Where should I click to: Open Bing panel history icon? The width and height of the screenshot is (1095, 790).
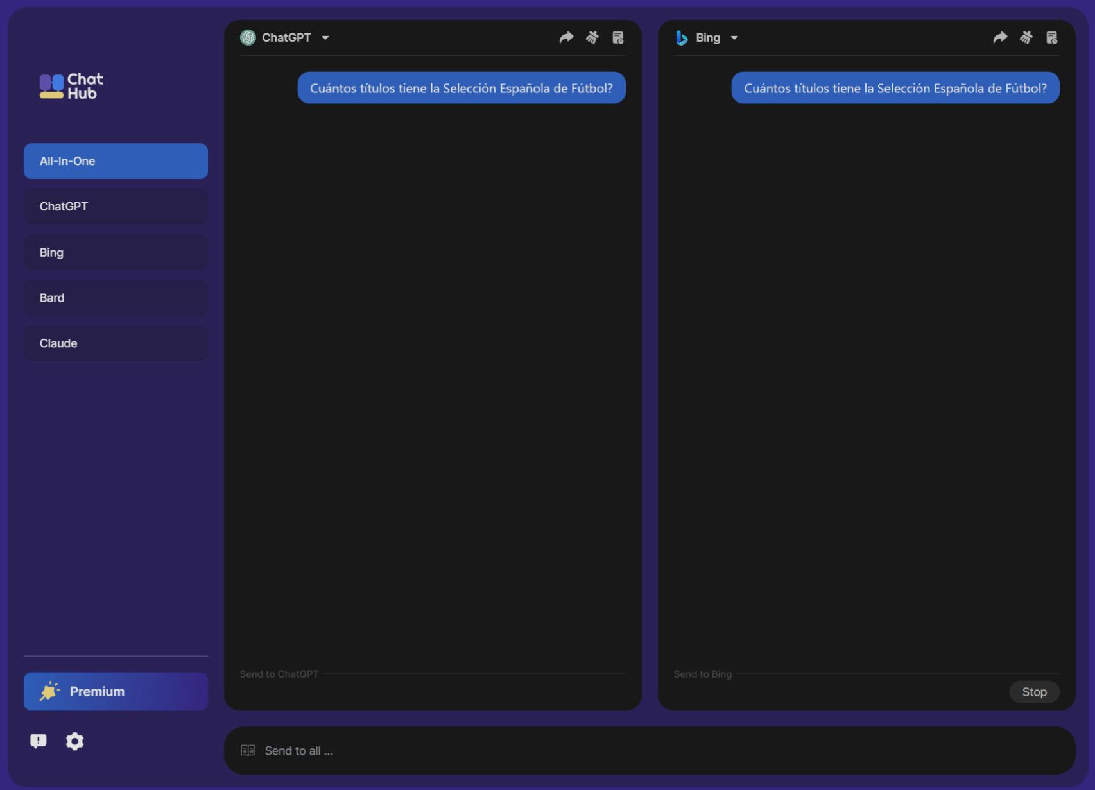click(x=1052, y=38)
